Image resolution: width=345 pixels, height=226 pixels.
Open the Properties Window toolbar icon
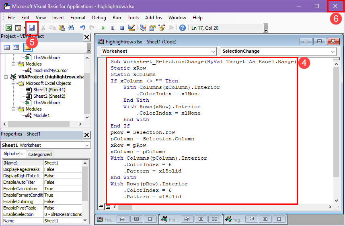tap(152, 28)
